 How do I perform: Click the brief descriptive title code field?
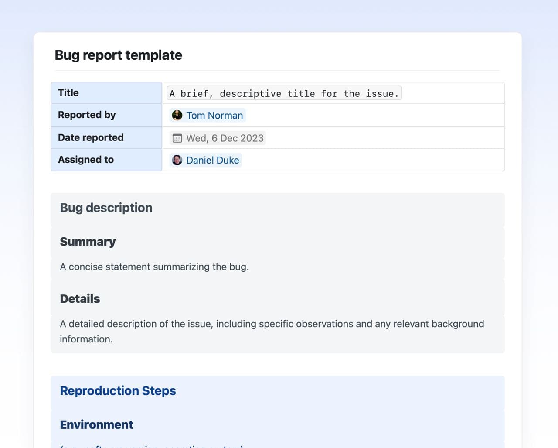click(284, 93)
